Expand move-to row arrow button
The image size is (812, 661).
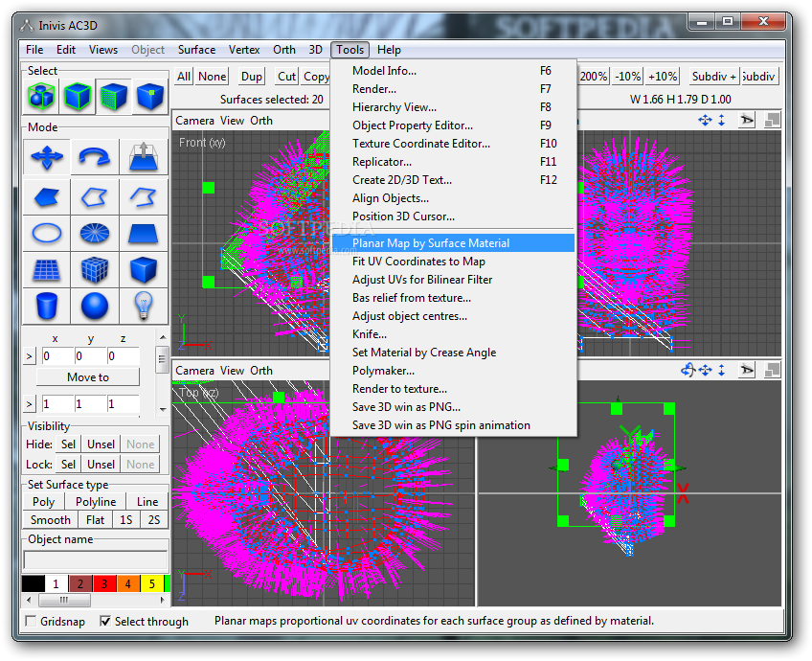click(x=30, y=355)
